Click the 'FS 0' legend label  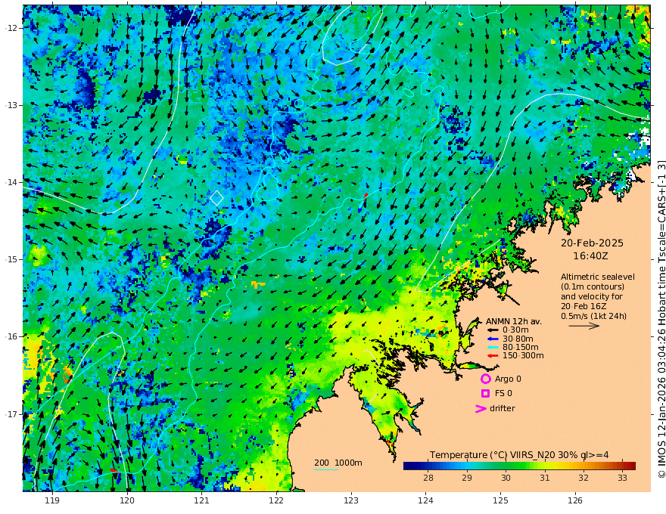click(503, 394)
